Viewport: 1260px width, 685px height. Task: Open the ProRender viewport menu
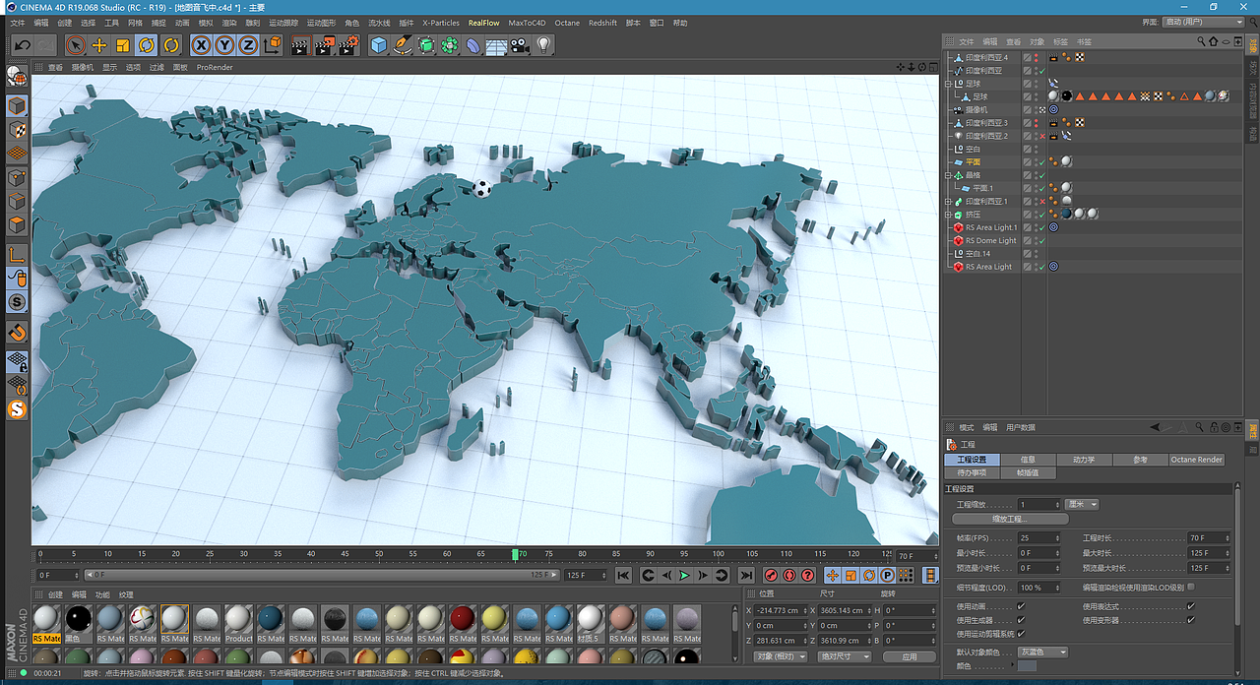pos(215,67)
